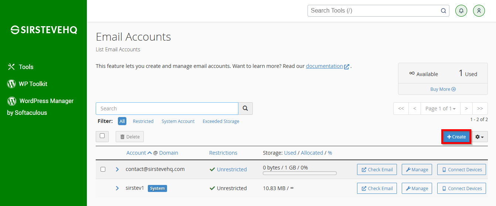Sort by Domain column
This screenshot has width=496, height=206.
[x=169, y=153]
